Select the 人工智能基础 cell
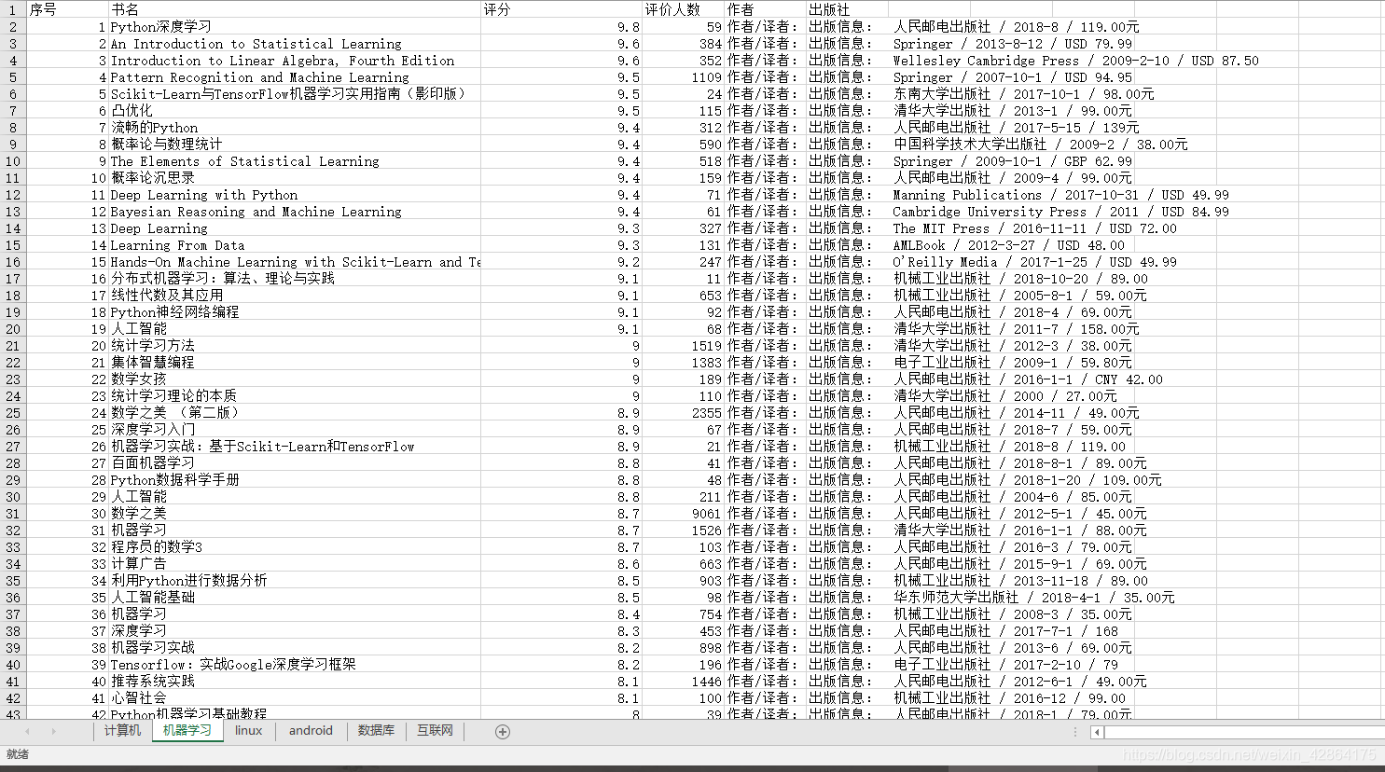Image resolution: width=1385 pixels, height=772 pixels. pos(295,598)
